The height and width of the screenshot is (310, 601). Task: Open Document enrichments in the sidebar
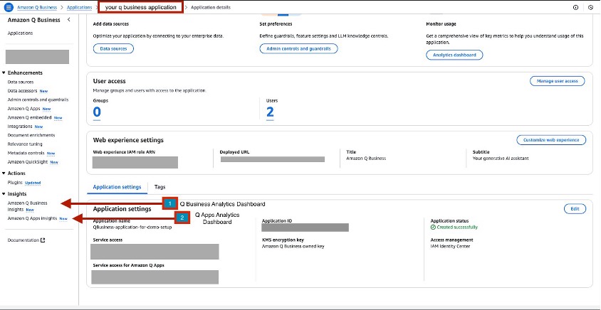[31, 135]
